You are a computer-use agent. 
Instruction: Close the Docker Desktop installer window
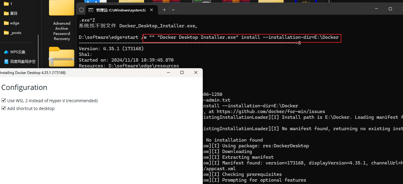[x=196, y=72]
